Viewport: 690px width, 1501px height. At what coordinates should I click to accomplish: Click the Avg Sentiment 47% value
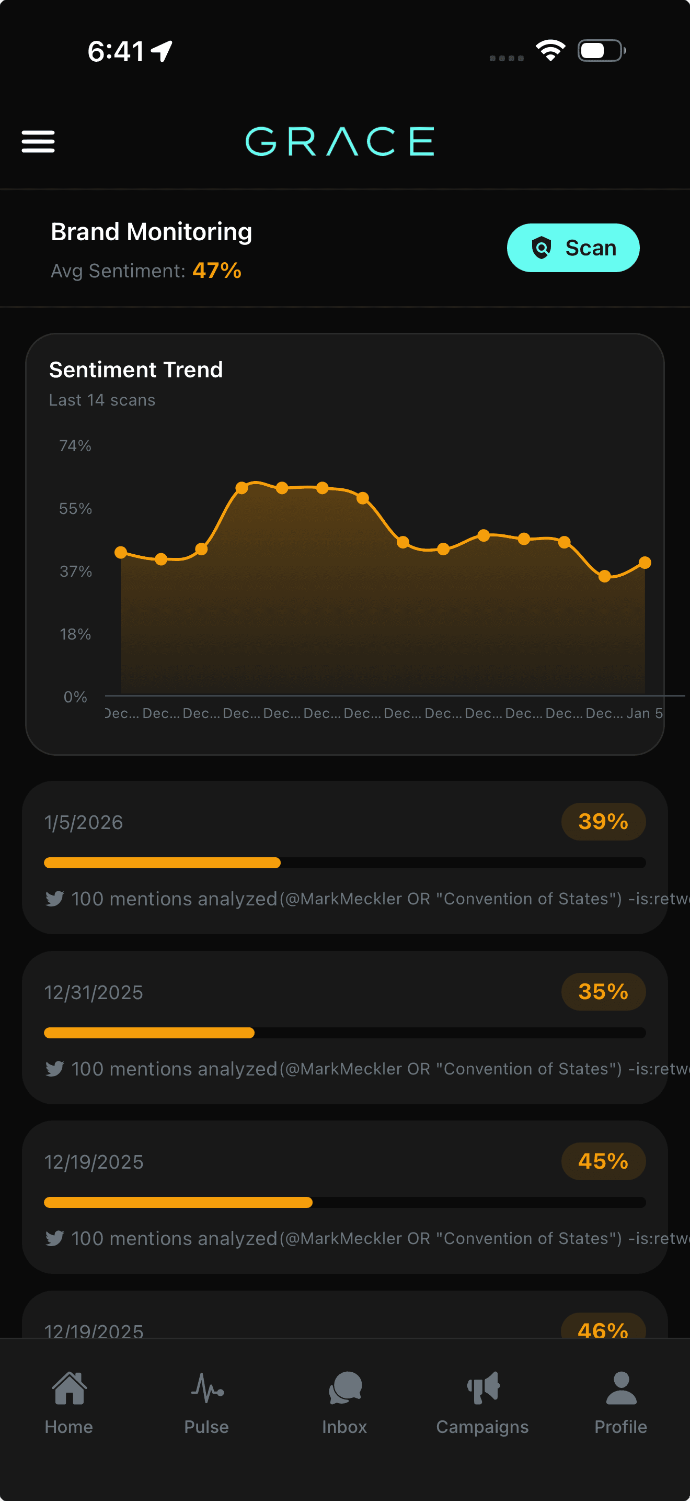point(216,271)
